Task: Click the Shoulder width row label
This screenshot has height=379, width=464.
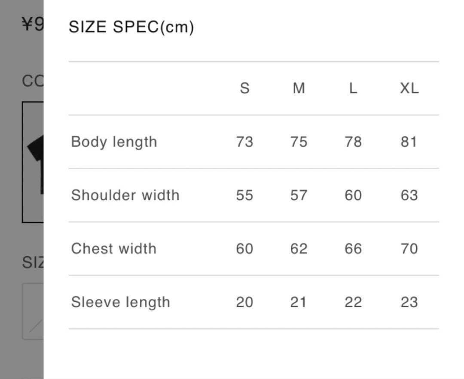Action: pyautogui.click(x=125, y=195)
